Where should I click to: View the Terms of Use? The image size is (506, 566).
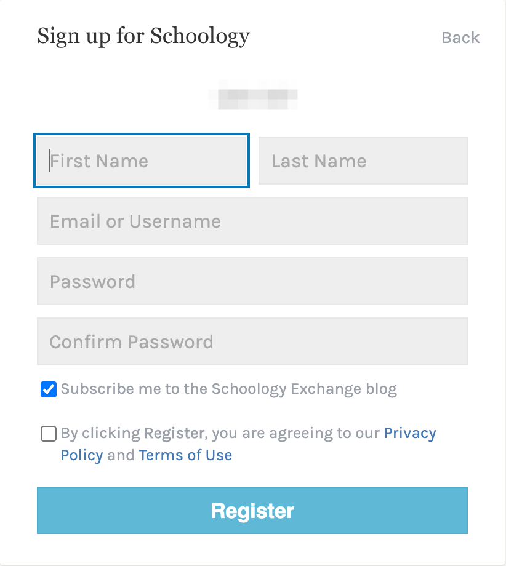click(185, 455)
